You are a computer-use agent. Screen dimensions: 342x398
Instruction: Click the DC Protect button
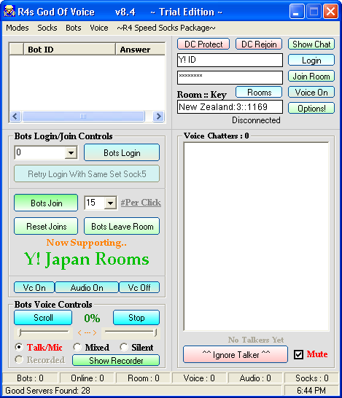click(x=203, y=44)
